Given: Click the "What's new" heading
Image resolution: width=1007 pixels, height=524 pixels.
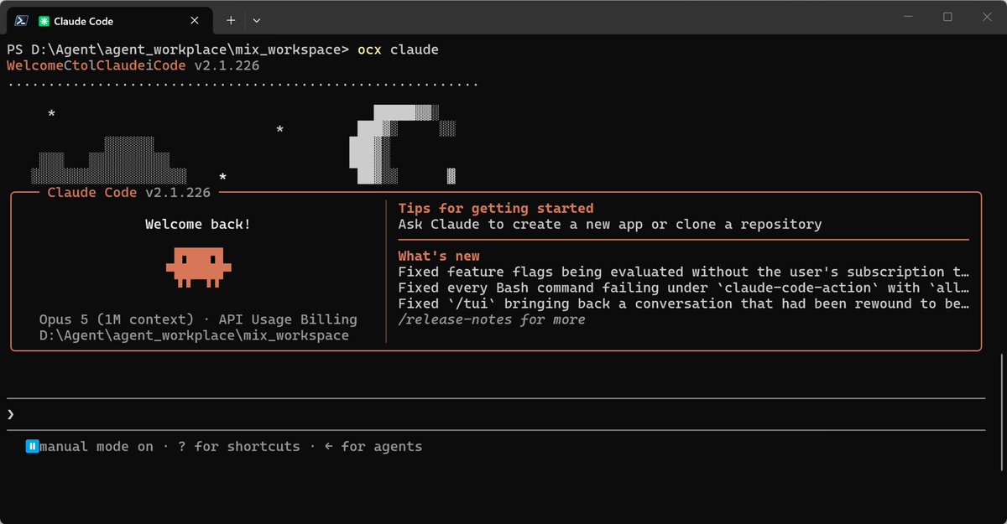Looking at the screenshot, I should (x=439, y=256).
